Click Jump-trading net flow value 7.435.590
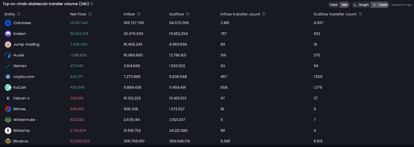This screenshot has height=147, width=414. point(79,44)
